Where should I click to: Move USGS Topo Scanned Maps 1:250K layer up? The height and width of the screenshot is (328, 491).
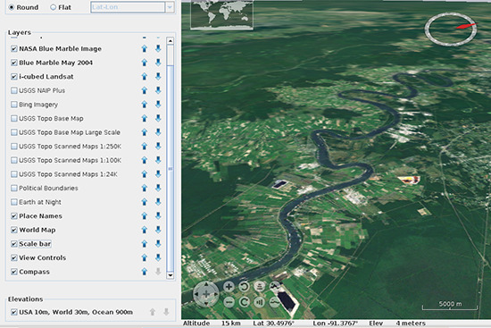coord(145,147)
